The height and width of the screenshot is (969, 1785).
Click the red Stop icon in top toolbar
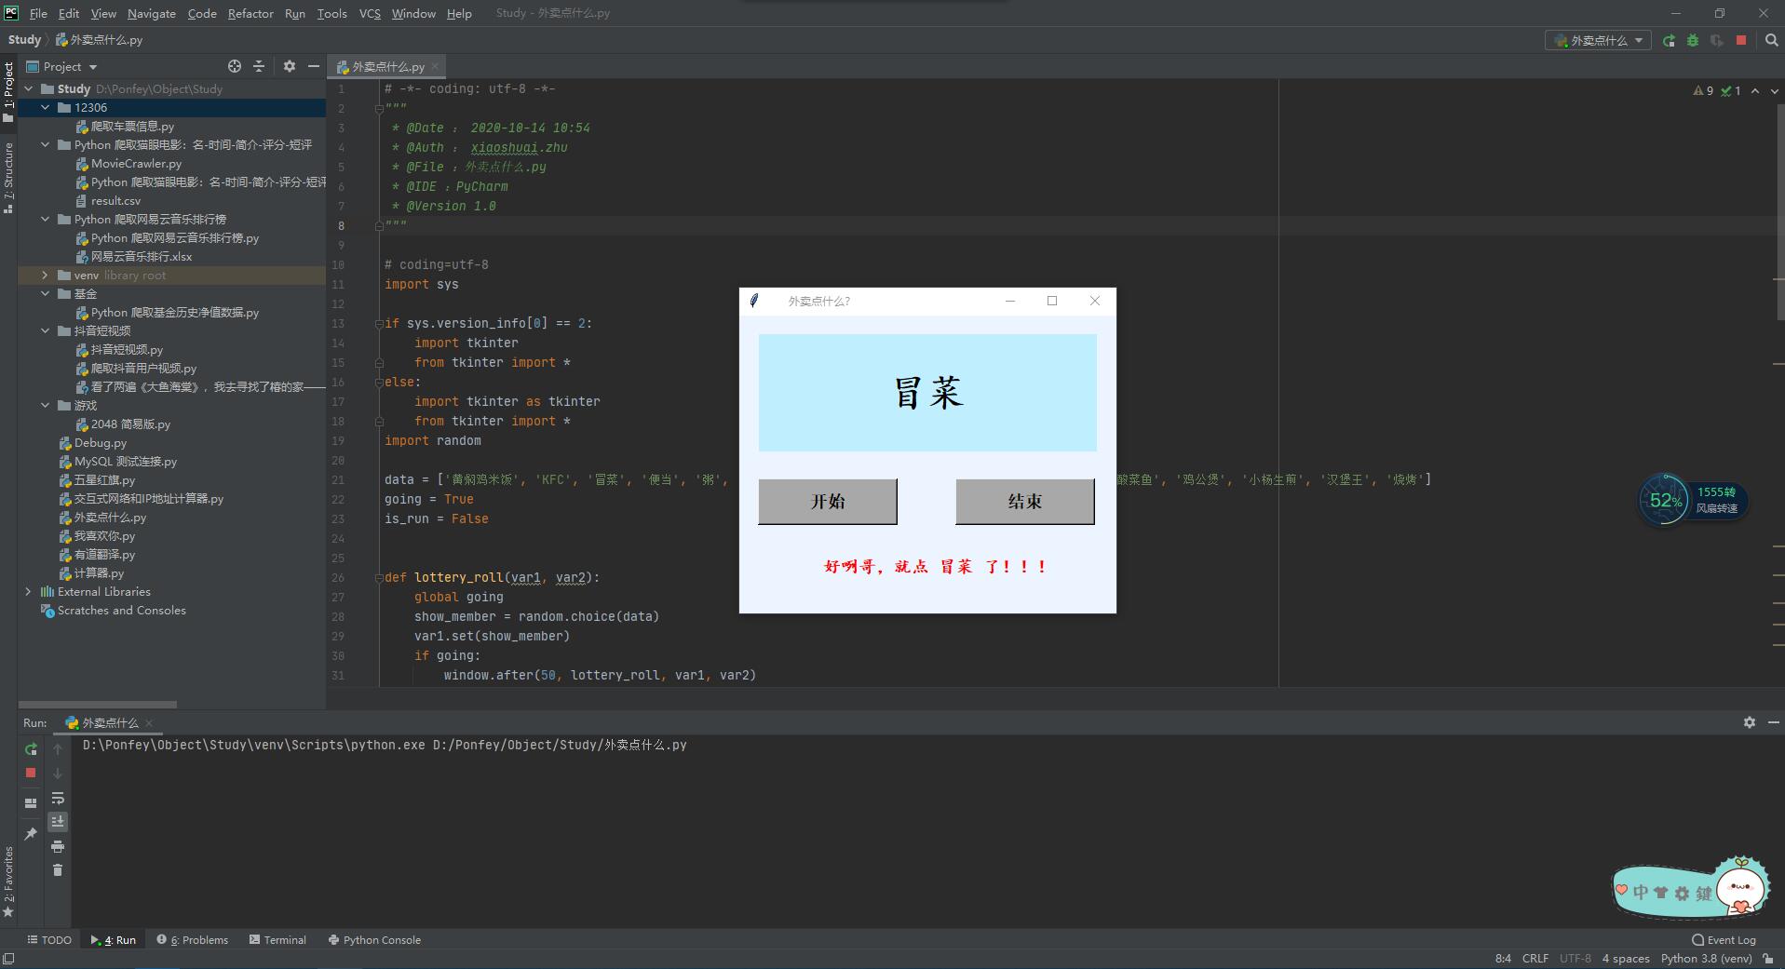tap(1741, 40)
